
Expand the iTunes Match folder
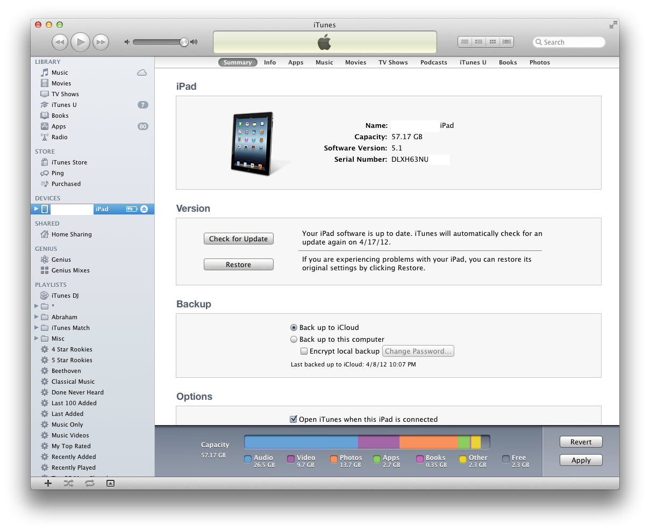pos(37,328)
